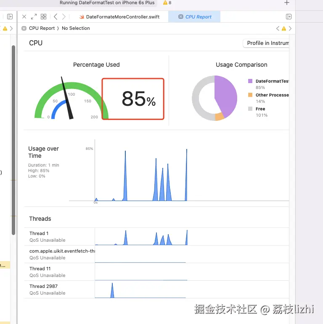Click the High: 85% statistic text
The image size is (323, 324).
pos(39,171)
